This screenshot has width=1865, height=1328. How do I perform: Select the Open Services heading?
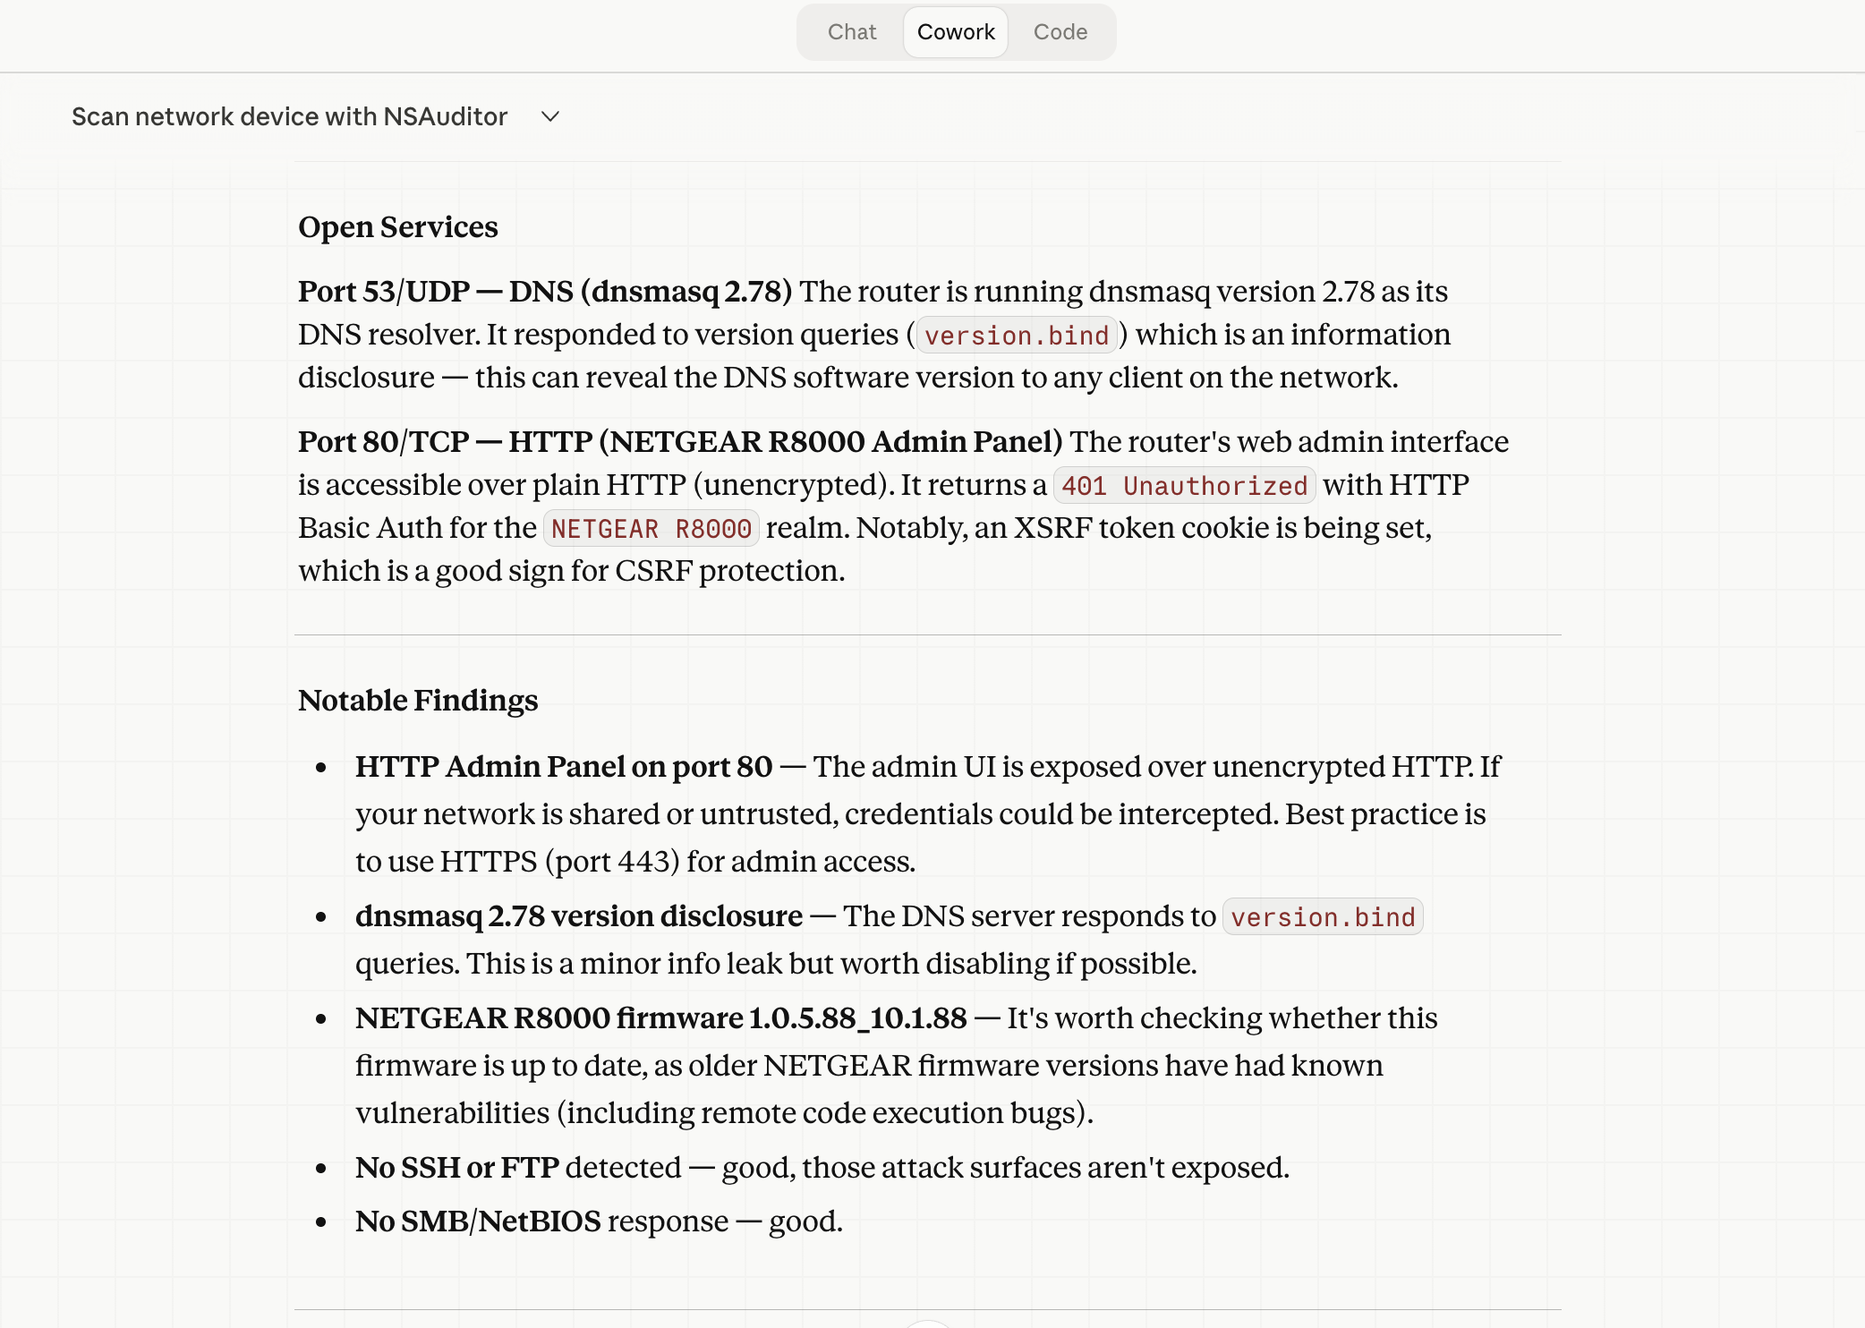397,226
